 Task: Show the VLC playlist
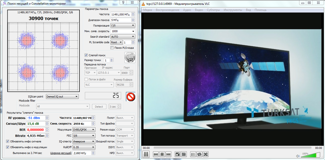(193, 154)
